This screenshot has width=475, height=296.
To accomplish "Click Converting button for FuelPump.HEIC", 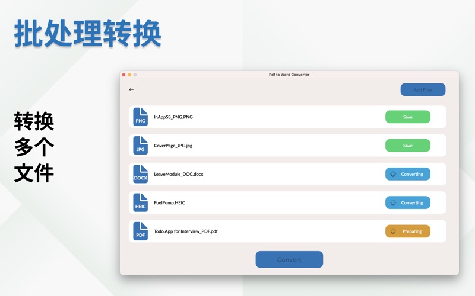I will [408, 202].
